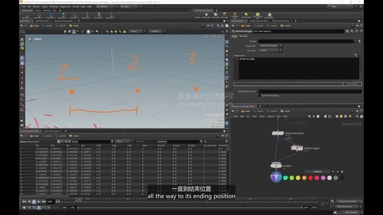The height and width of the screenshot is (215, 383).
Task: Click the group selection arrow button
Action: click(x=360, y=41)
